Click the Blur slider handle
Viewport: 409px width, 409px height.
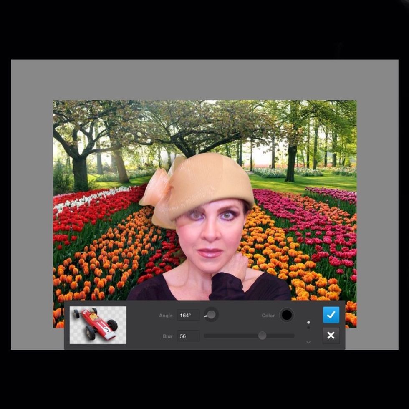[x=262, y=336]
